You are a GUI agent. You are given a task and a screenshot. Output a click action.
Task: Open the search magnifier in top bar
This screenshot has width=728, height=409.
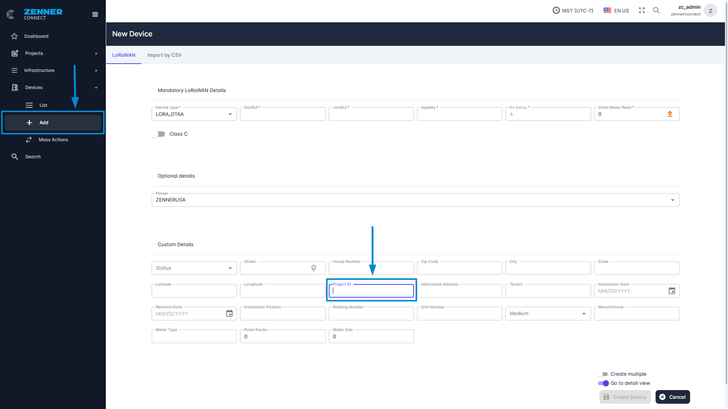(x=656, y=11)
